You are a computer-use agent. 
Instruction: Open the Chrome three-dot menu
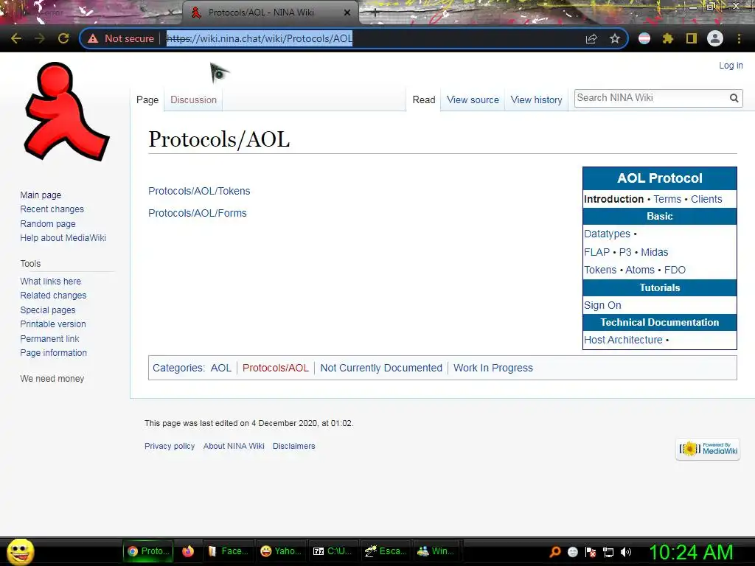click(x=739, y=38)
